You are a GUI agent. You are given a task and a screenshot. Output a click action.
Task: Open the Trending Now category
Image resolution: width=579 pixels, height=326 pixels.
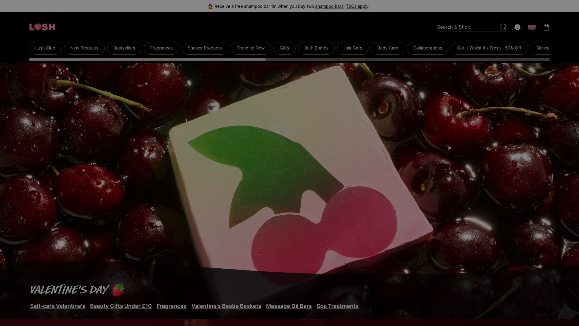[251, 48]
